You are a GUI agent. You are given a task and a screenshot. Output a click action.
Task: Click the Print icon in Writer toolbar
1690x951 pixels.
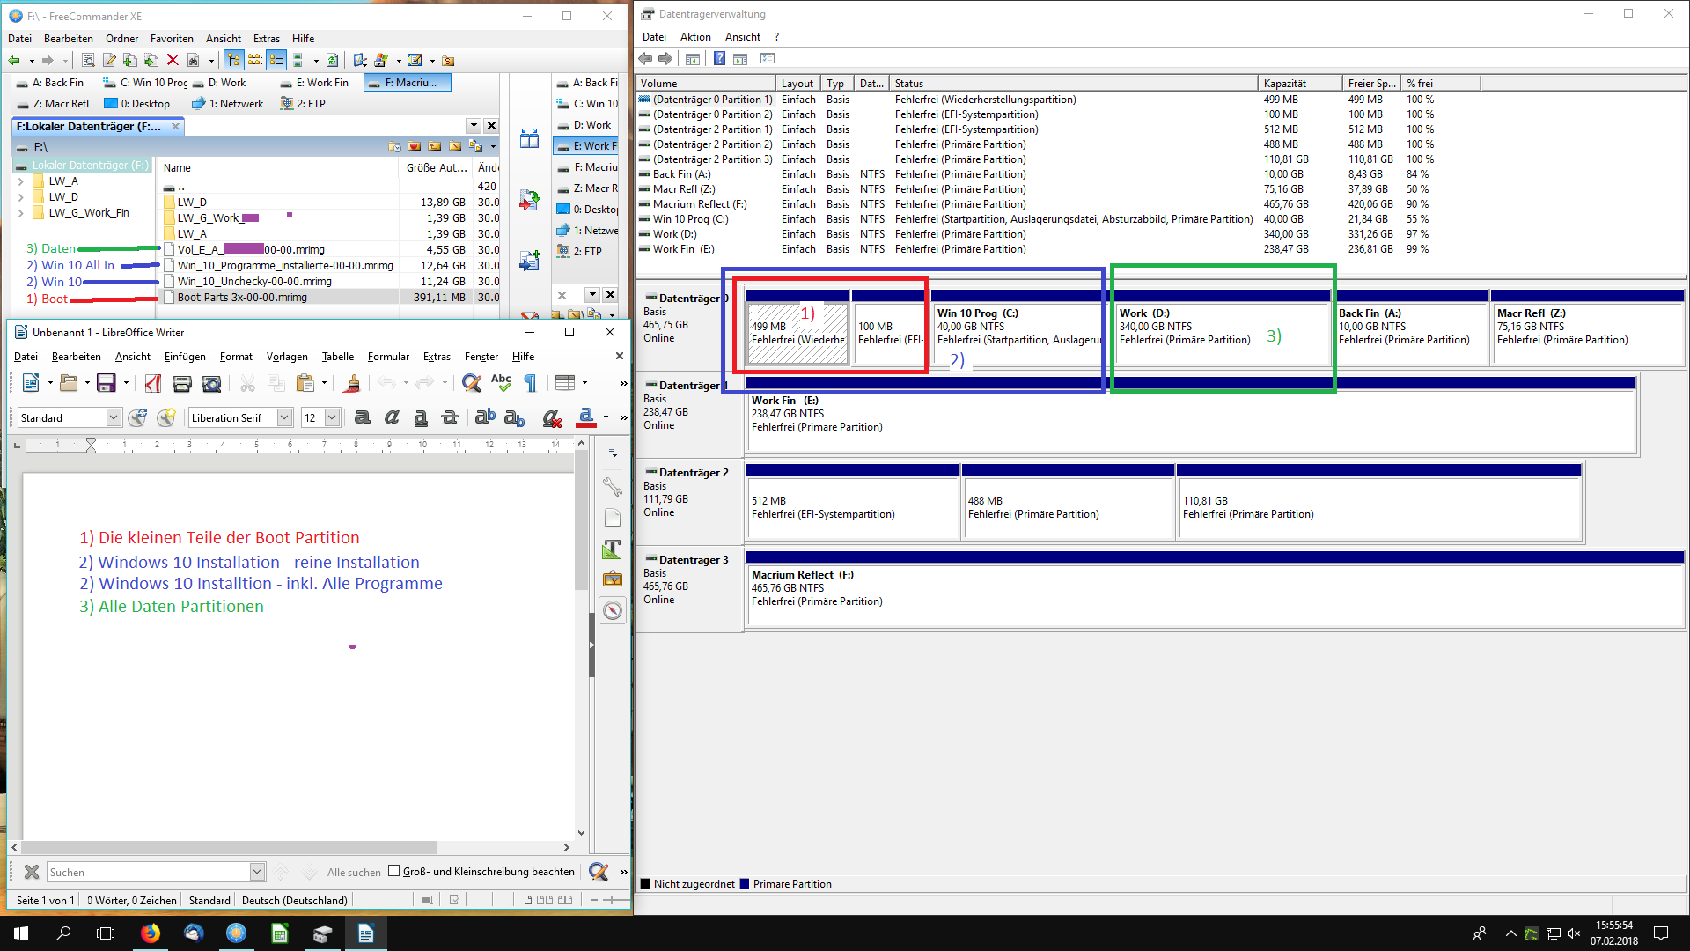pyautogui.click(x=182, y=382)
